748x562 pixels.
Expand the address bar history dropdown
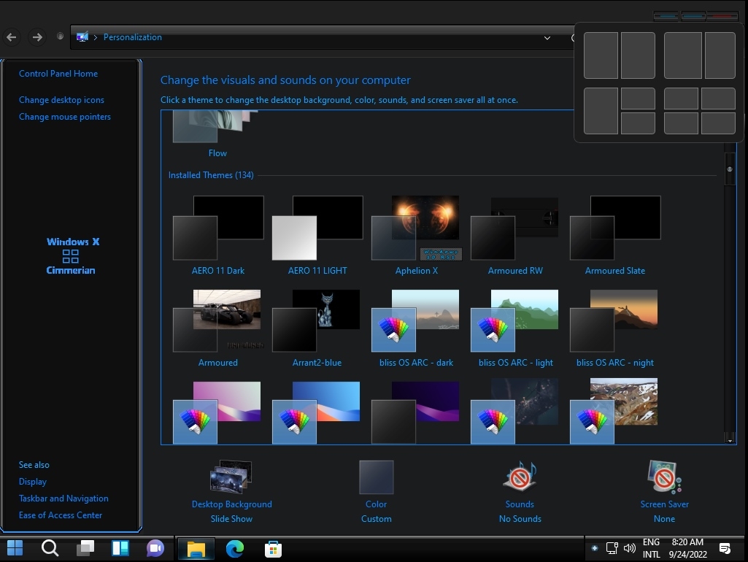(547, 38)
